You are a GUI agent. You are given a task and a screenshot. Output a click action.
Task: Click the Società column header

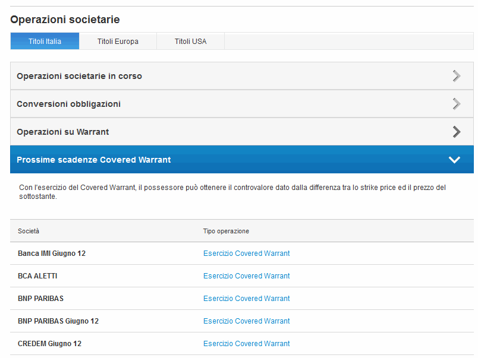pos(29,231)
